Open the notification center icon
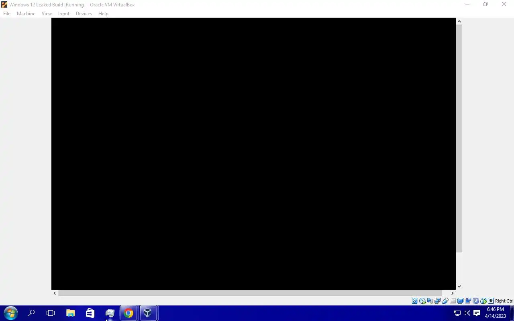This screenshot has height=321, width=514. [477, 313]
